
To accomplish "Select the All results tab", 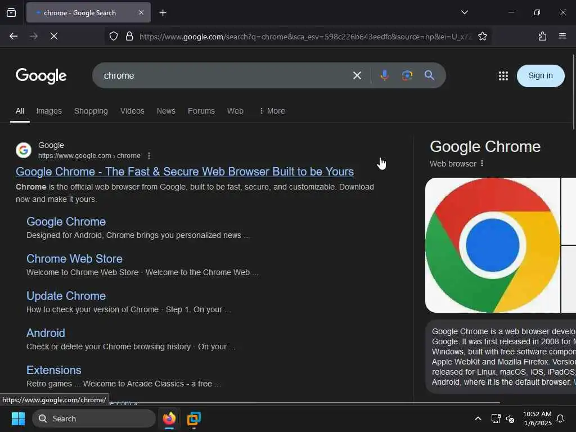I will [20, 111].
